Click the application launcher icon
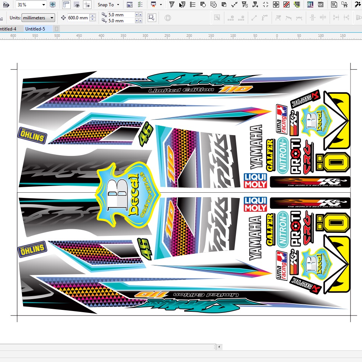The image size is (362, 362). (x=153, y=4)
